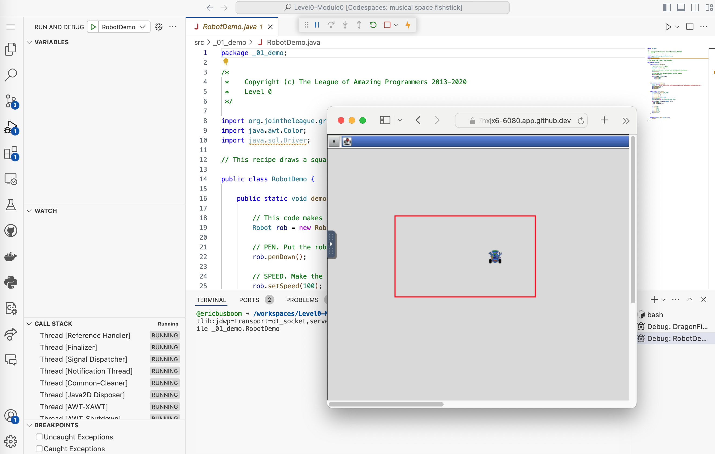Click Step Over in debug toolbar
Screen dimensions: 715x454
pyautogui.click(x=331, y=25)
